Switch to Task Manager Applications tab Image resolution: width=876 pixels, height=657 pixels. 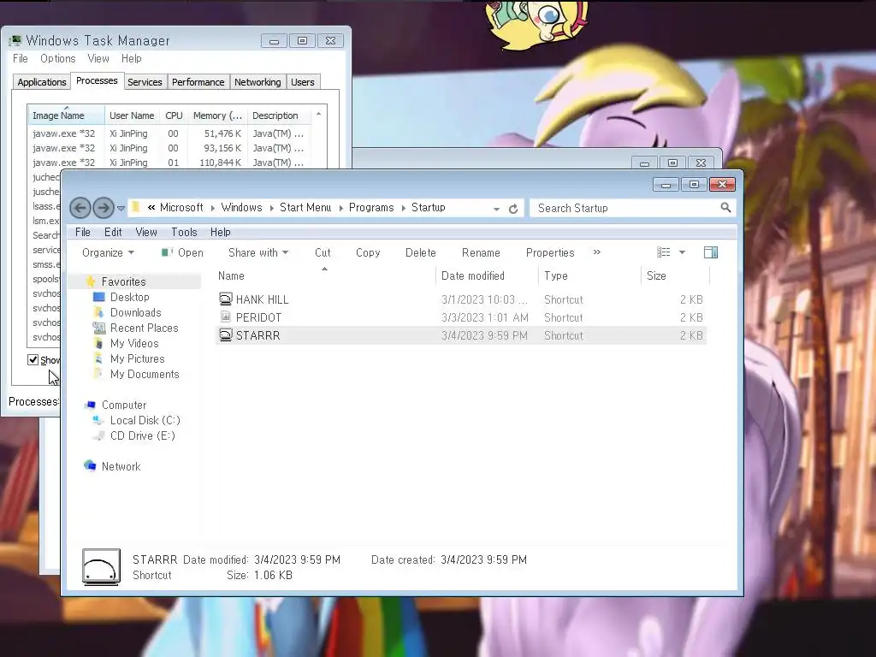(42, 82)
